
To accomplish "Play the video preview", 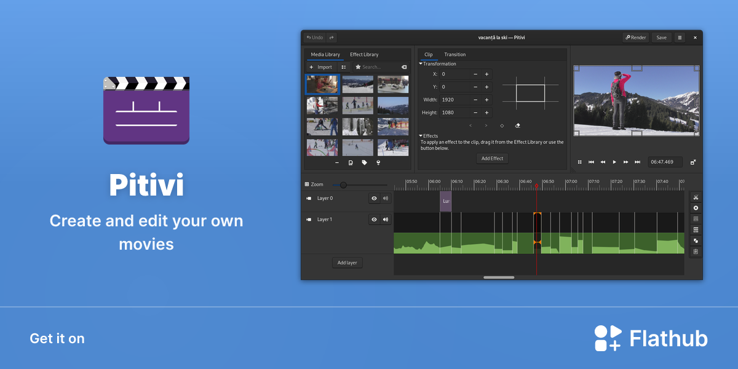I will coord(614,162).
